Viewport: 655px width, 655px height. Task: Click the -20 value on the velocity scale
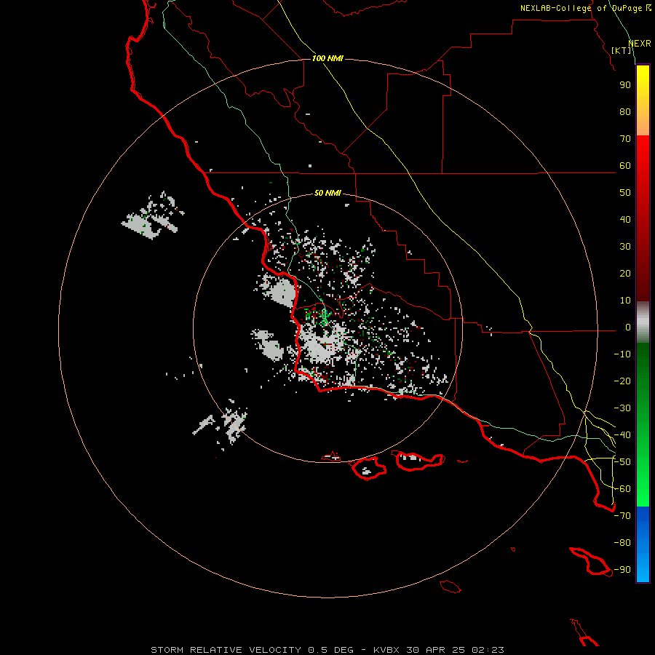point(622,381)
